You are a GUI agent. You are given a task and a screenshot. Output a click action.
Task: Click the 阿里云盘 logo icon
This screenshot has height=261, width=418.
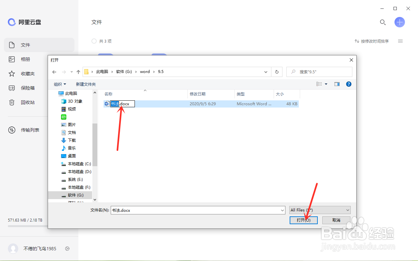coord(12,22)
